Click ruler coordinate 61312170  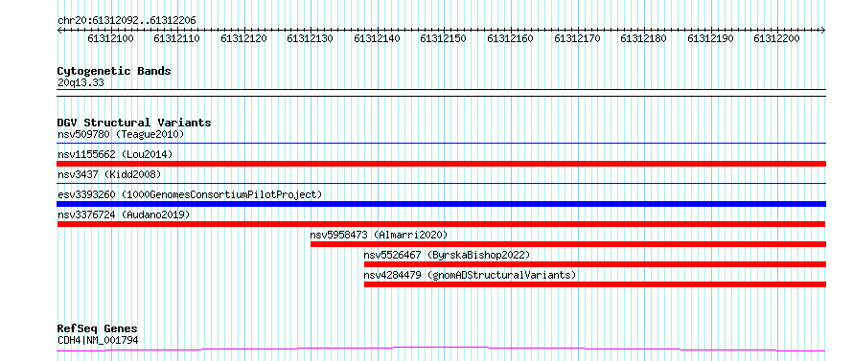[x=577, y=38]
